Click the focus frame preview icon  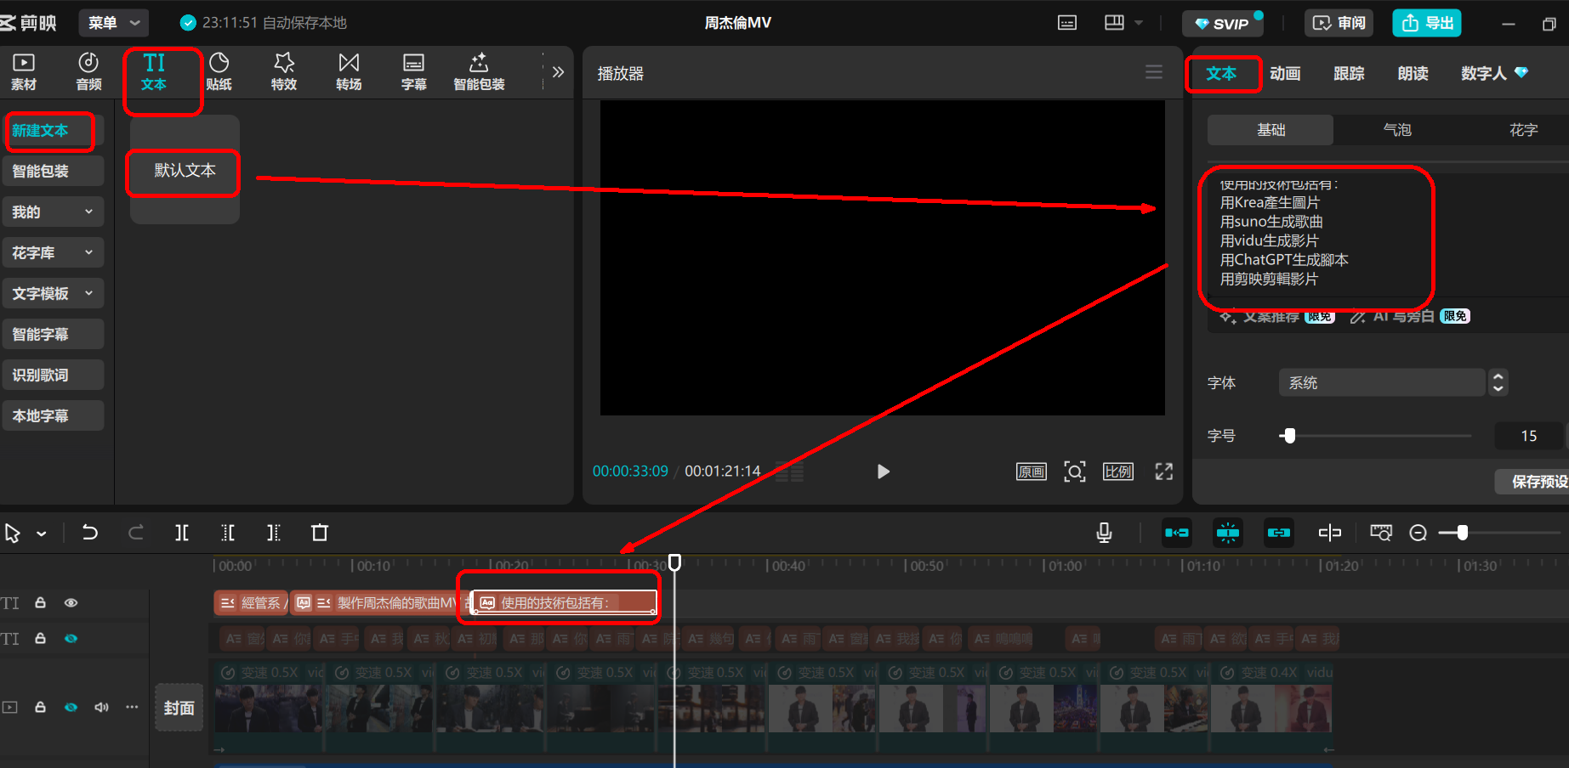click(1075, 472)
